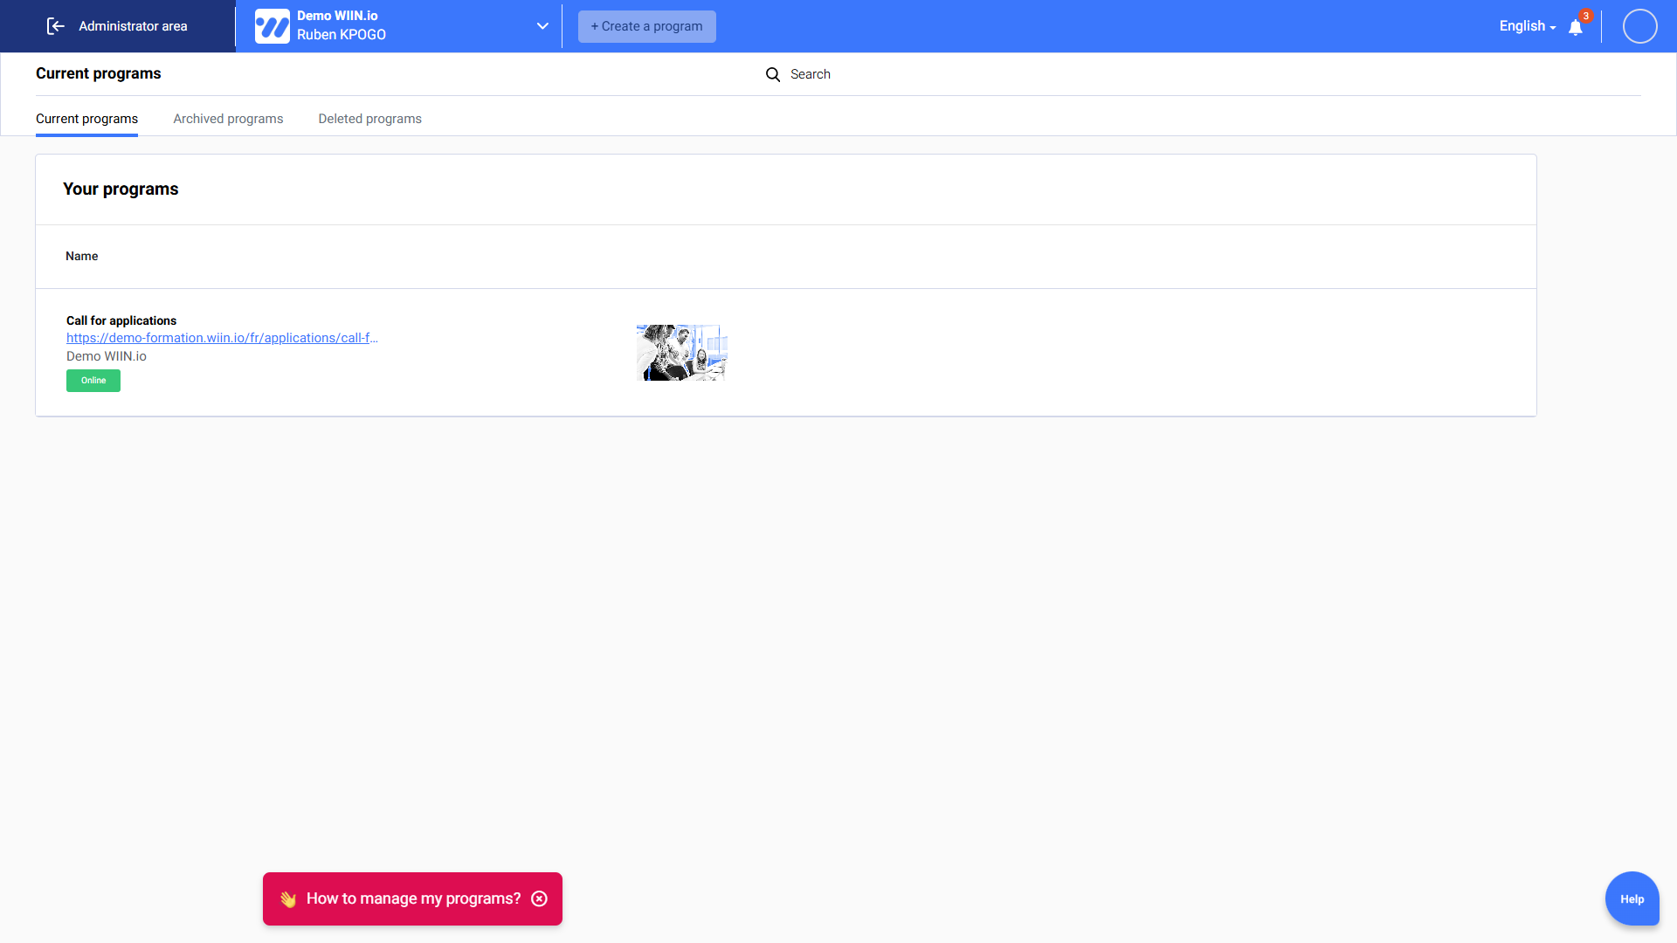
Task: Click the Name column header
Action: (x=81, y=256)
